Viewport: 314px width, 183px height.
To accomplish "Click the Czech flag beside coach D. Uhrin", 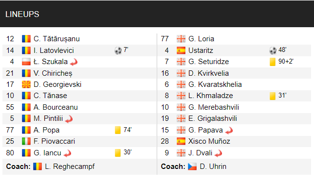I will coord(192,166).
